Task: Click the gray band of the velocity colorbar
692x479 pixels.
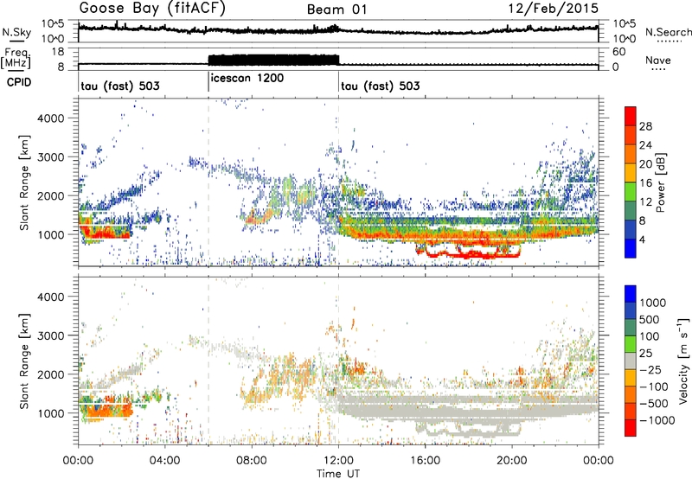Action: click(x=631, y=361)
